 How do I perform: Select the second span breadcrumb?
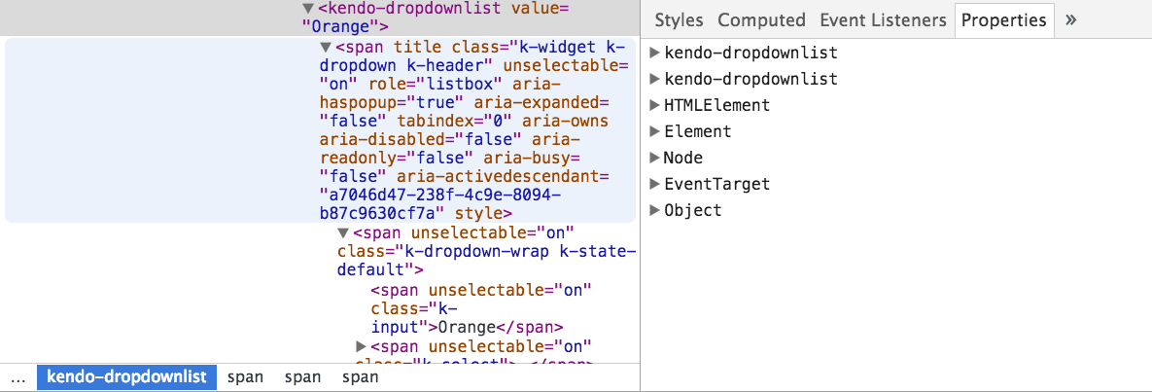click(302, 377)
